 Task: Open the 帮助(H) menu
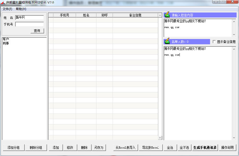click(x=21, y=9)
